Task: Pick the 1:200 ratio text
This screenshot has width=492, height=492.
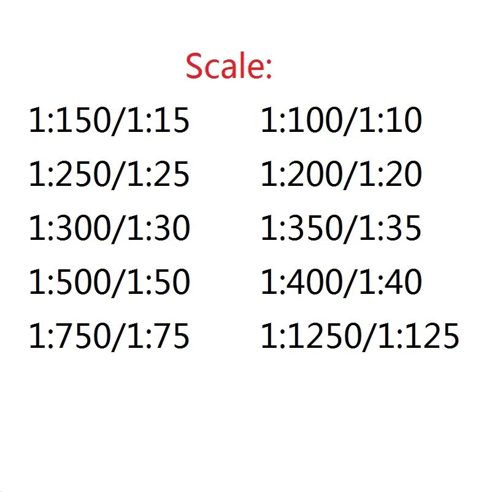Action: (298, 175)
